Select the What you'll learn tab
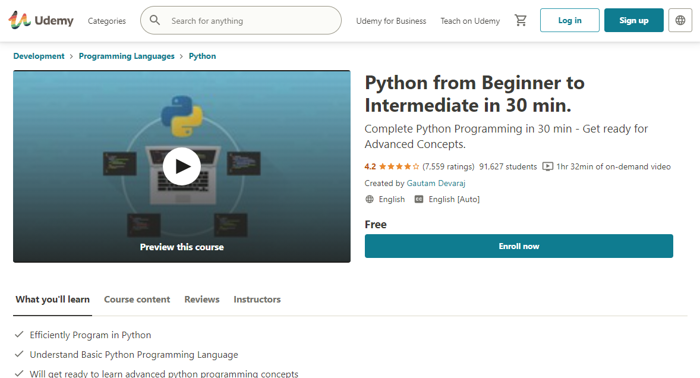 52,300
